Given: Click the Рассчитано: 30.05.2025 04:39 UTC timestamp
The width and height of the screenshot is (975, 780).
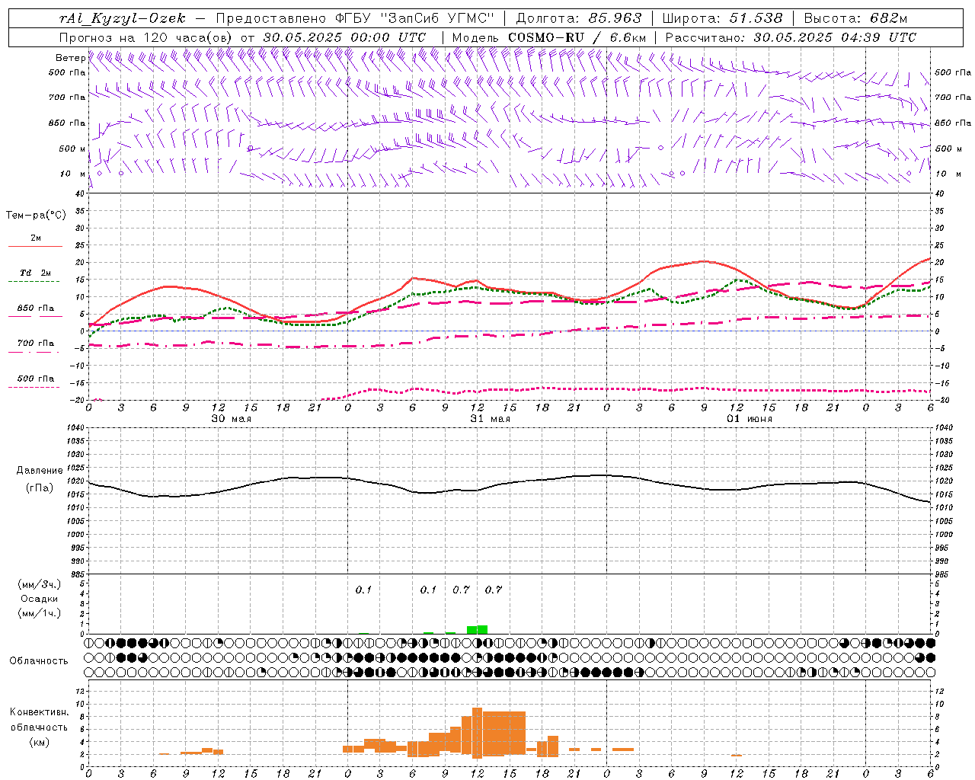Looking at the screenshot, I should (791, 37).
